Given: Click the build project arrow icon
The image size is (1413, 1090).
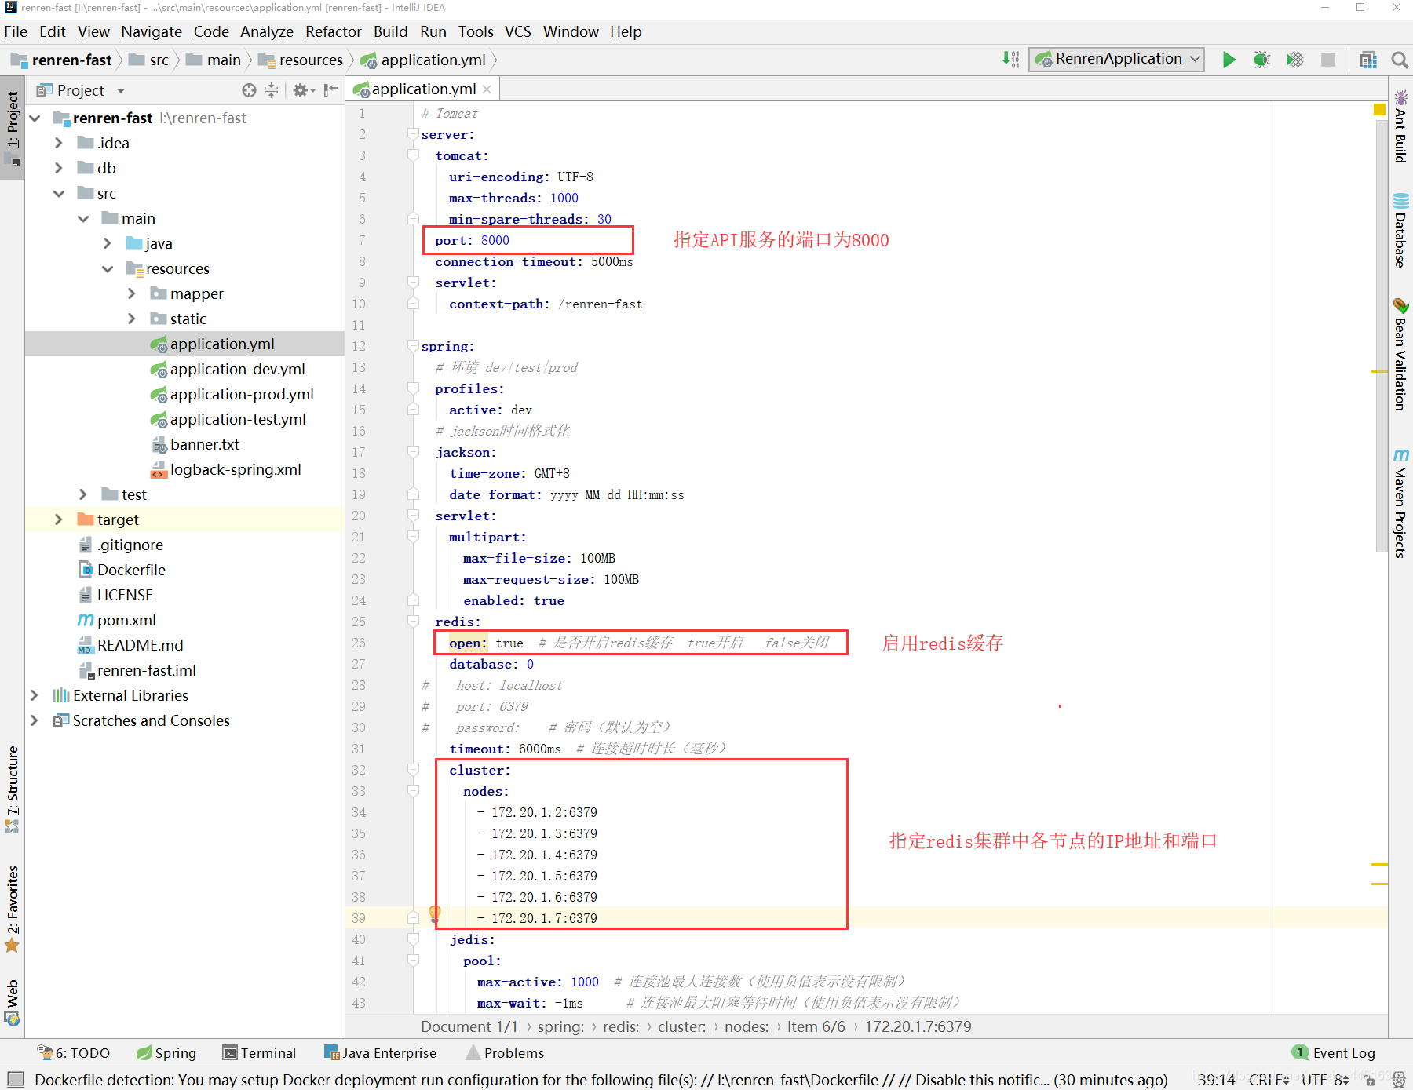Looking at the screenshot, I should coord(1010,59).
